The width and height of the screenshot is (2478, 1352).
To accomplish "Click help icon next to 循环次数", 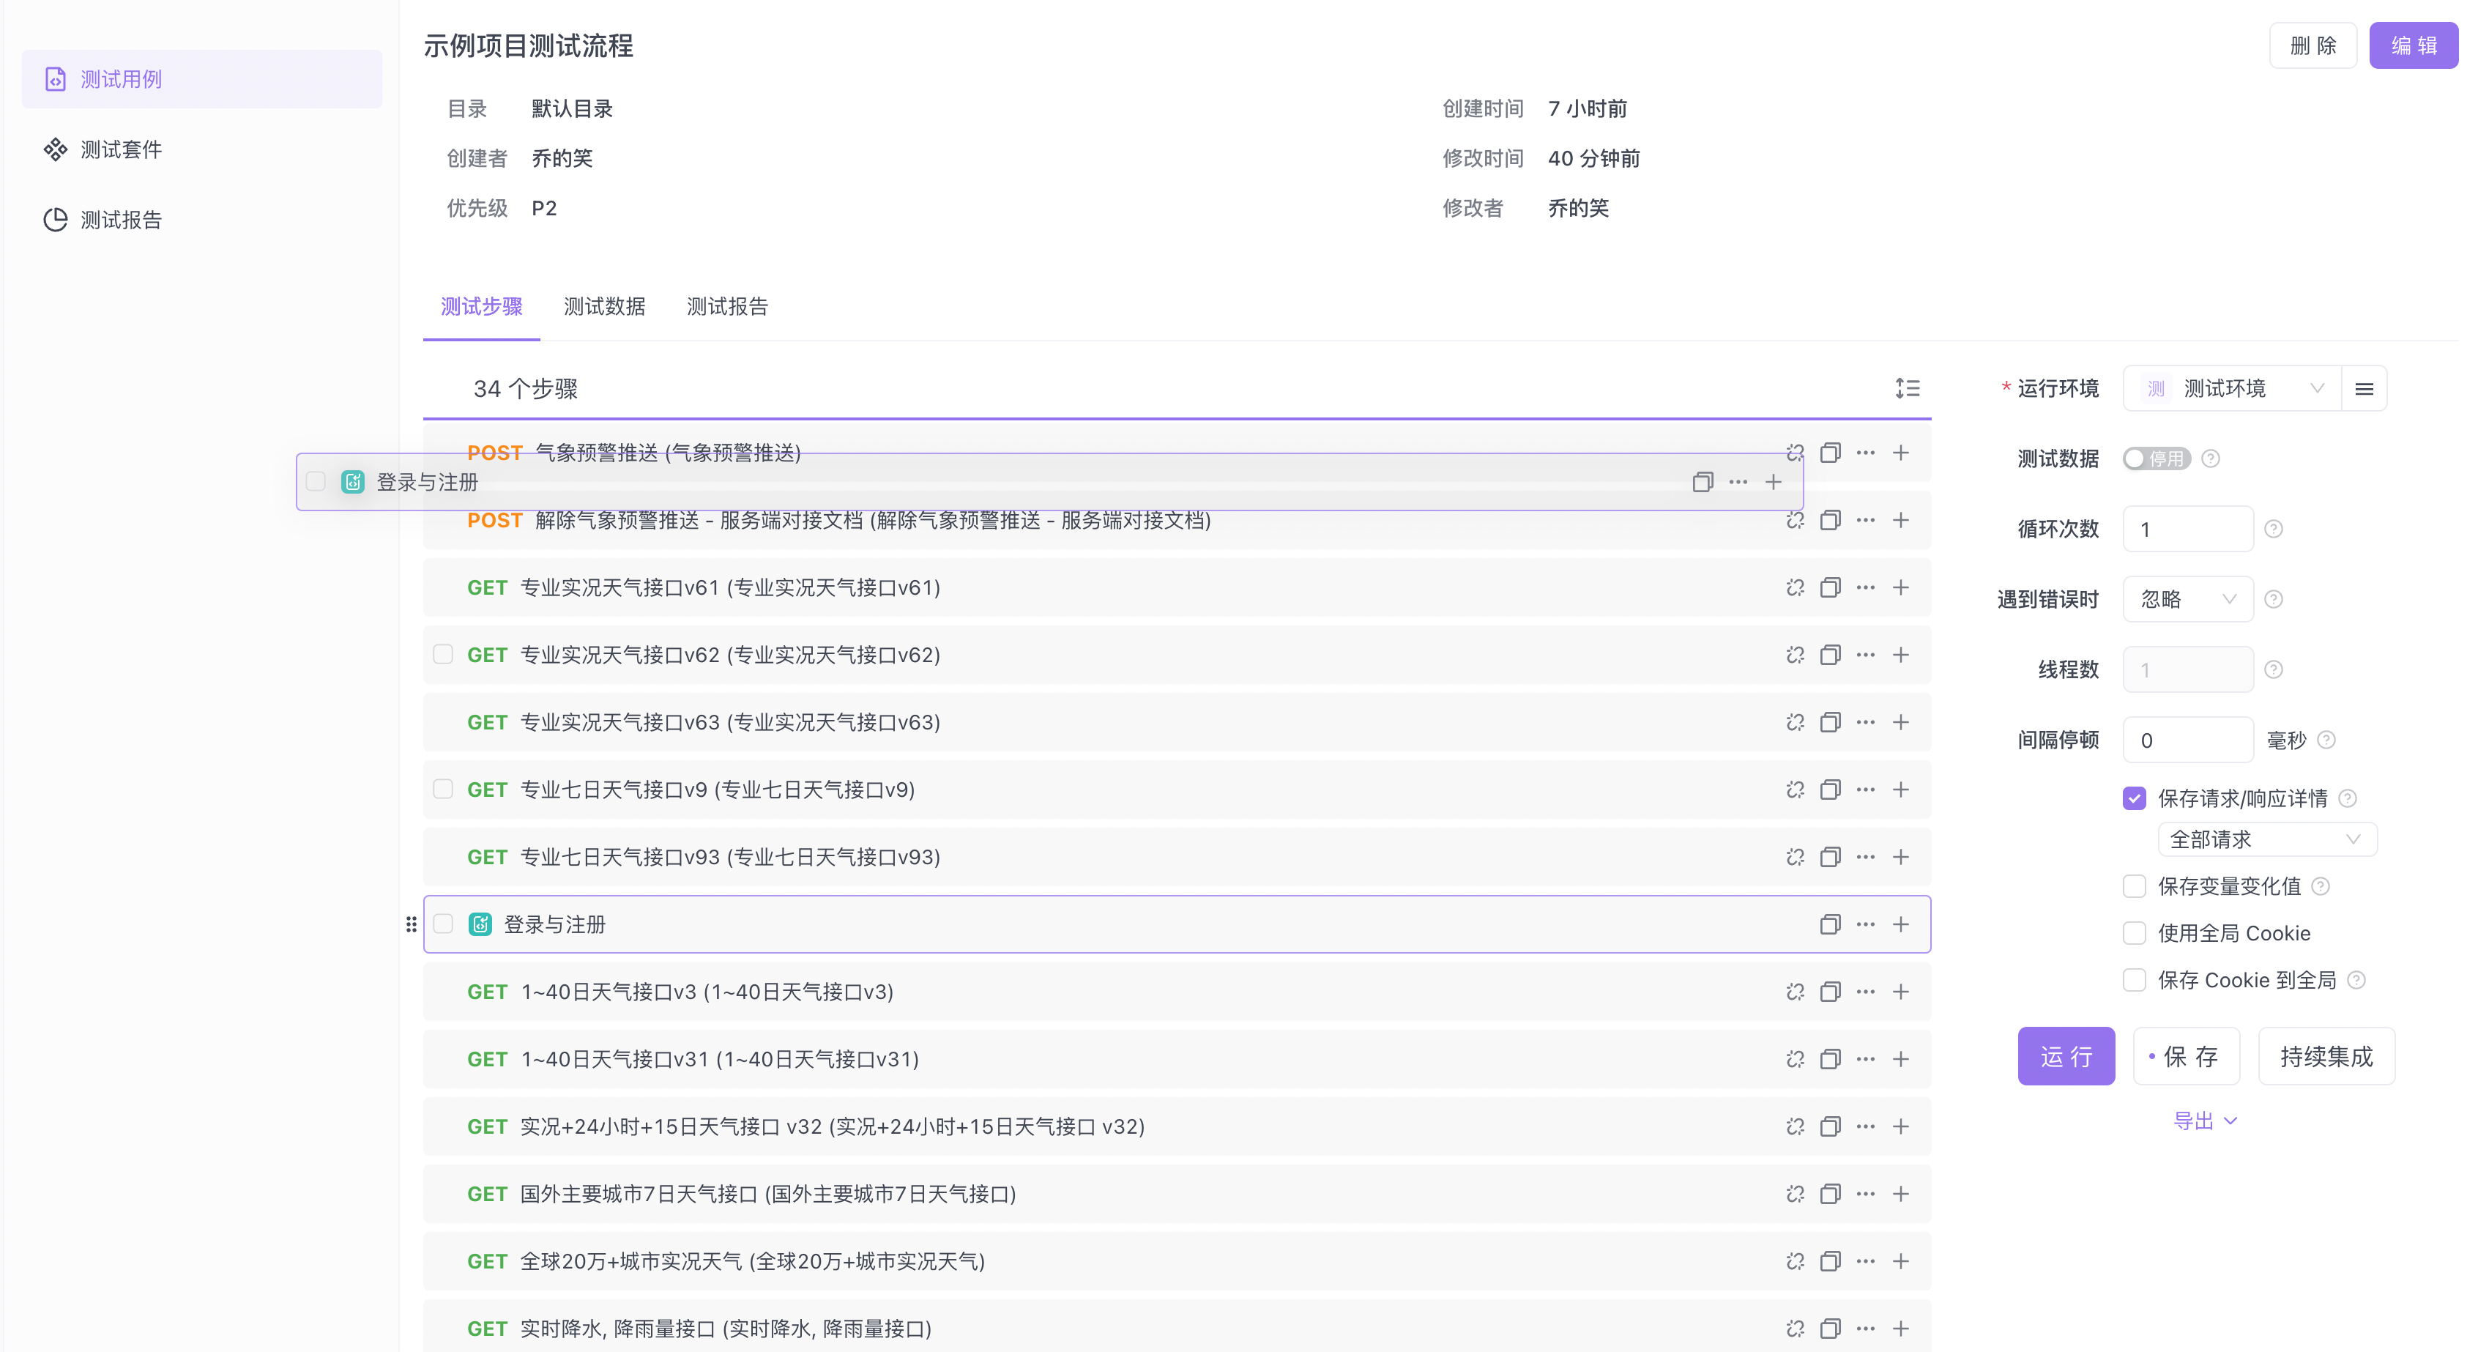I will coord(2273,530).
